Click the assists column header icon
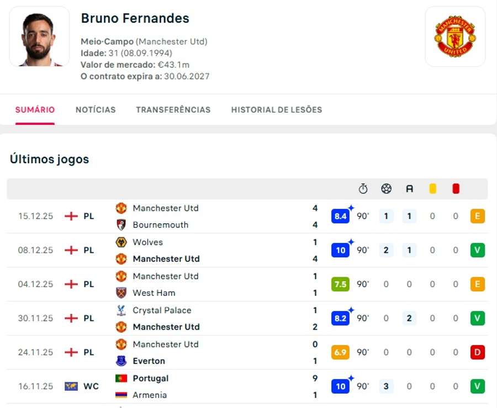This screenshot has width=497, height=408. point(409,188)
